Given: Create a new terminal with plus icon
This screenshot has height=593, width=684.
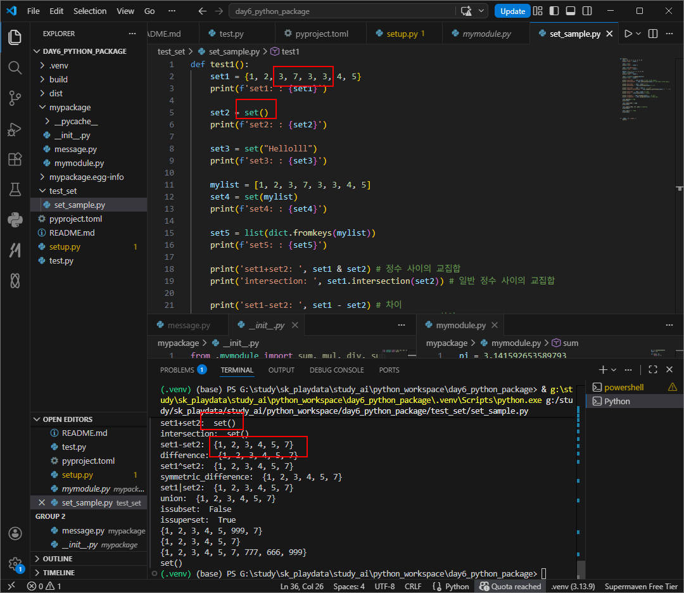Looking at the screenshot, I should (x=603, y=369).
